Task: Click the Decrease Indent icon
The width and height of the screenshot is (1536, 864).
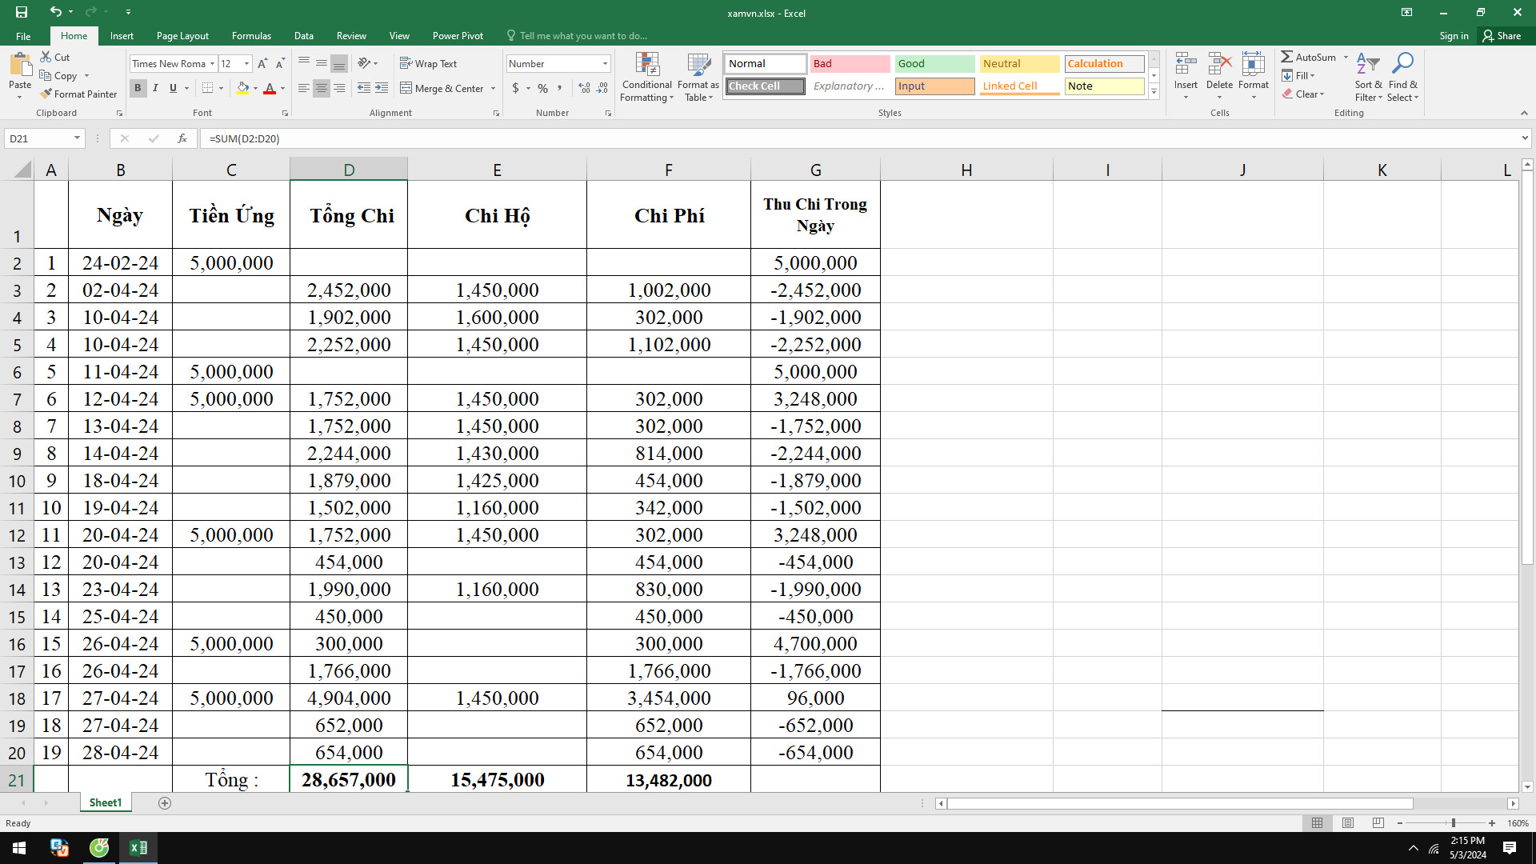Action: click(364, 88)
